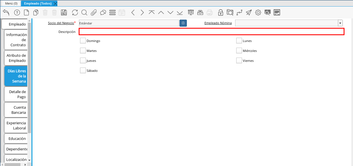Click the barcode product info icon
Image resolution: width=353 pixels, height=166 pixels.
coord(268,12)
